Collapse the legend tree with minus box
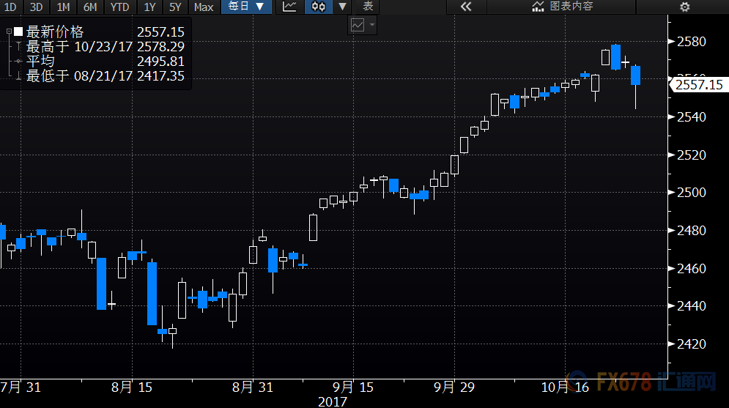729x408 pixels. point(9,31)
